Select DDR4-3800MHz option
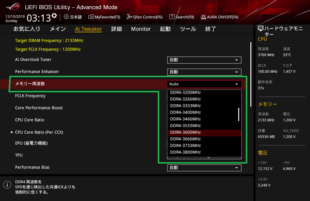The height and width of the screenshot is (201, 310). click(204, 152)
